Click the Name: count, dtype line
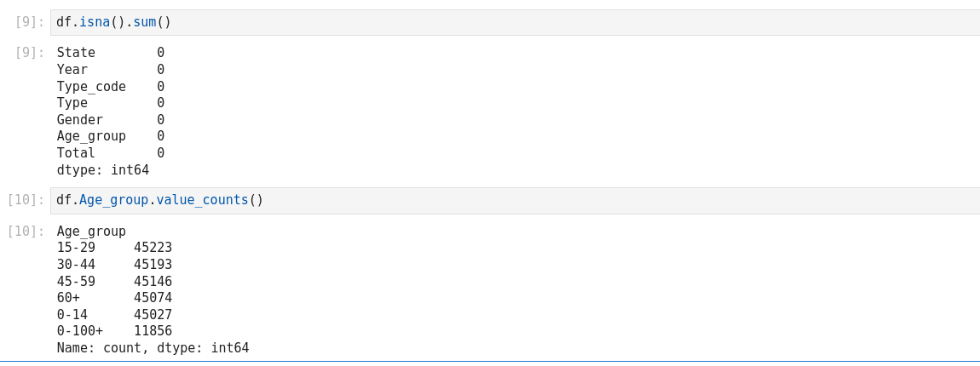980x366 pixels. click(153, 348)
